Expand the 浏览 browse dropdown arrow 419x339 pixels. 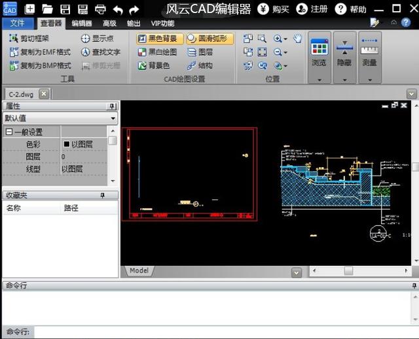click(x=319, y=80)
